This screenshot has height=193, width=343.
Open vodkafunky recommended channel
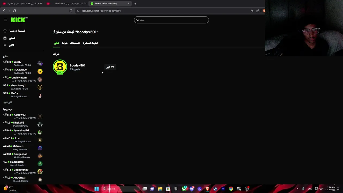[23, 171]
